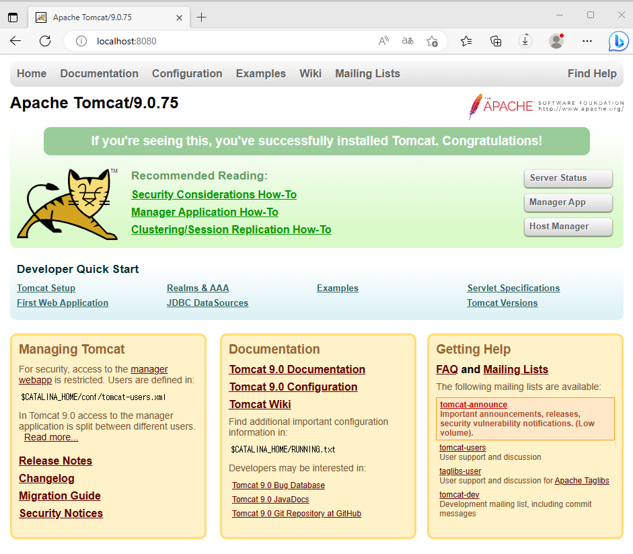Viewport: 633px width, 554px height.
Task: Click the Host Manager button
Action: click(x=568, y=227)
